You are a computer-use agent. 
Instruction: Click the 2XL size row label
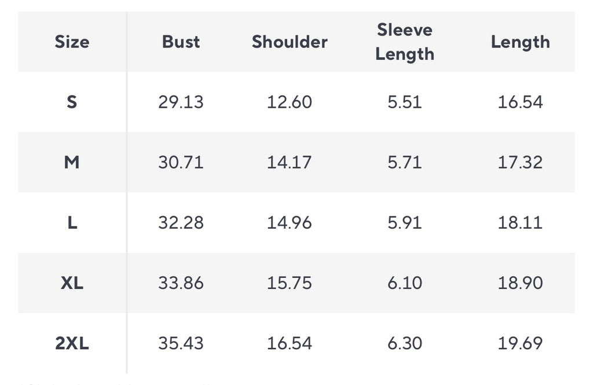(x=72, y=343)
